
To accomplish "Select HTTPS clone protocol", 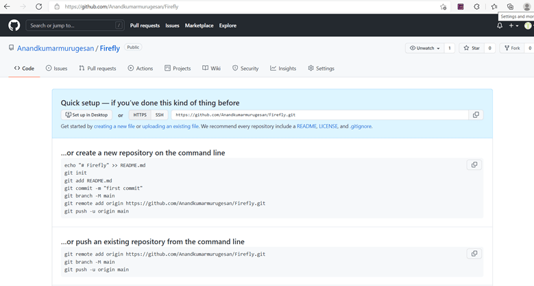I will click(140, 115).
